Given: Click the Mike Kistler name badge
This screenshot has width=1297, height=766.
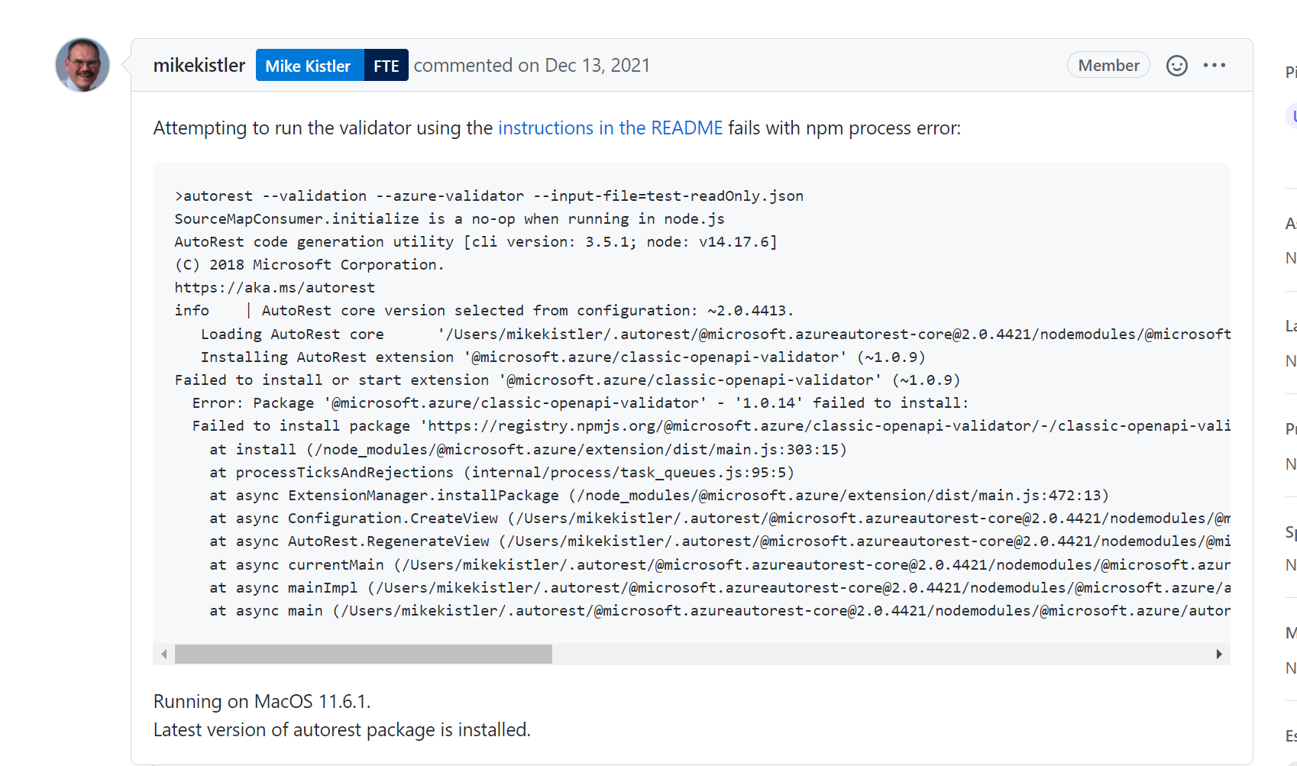Looking at the screenshot, I should click(x=309, y=65).
